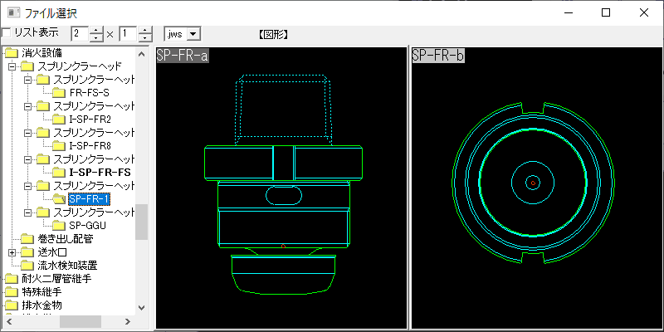
Task: Decrease the row count spinner
Action: click(145, 37)
